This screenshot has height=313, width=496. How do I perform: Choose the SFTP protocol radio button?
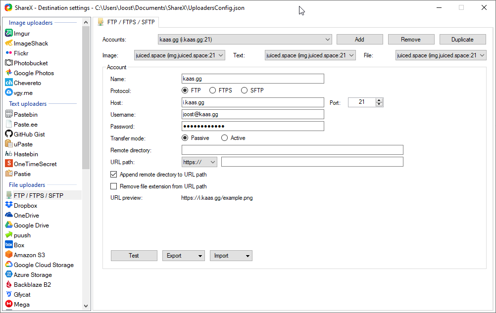(244, 90)
